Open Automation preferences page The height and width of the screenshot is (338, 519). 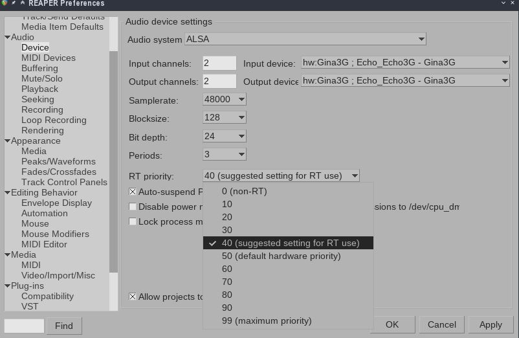[x=45, y=213]
